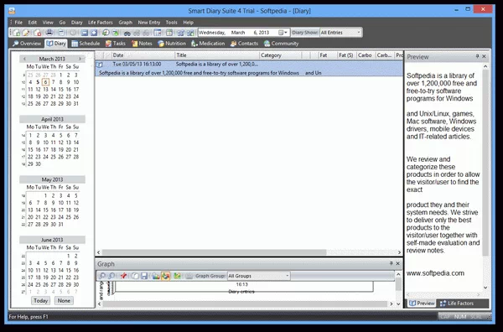This screenshot has width=503, height=332.
Task: Close the Graph panel
Action: [397, 263]
